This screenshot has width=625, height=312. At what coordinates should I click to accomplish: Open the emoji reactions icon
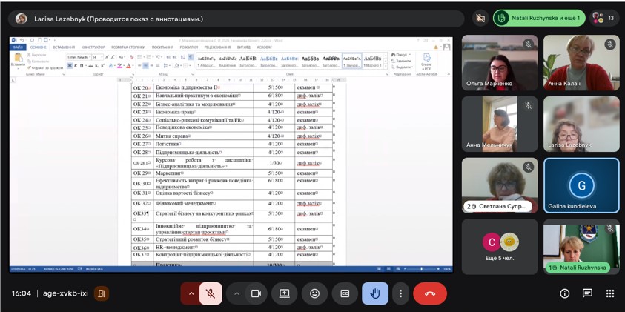click(314, 293)
